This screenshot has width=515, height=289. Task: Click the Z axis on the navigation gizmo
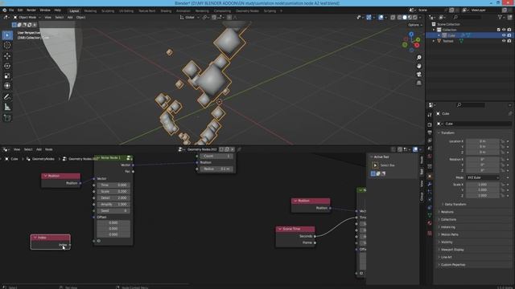click(x=411, y=34)
